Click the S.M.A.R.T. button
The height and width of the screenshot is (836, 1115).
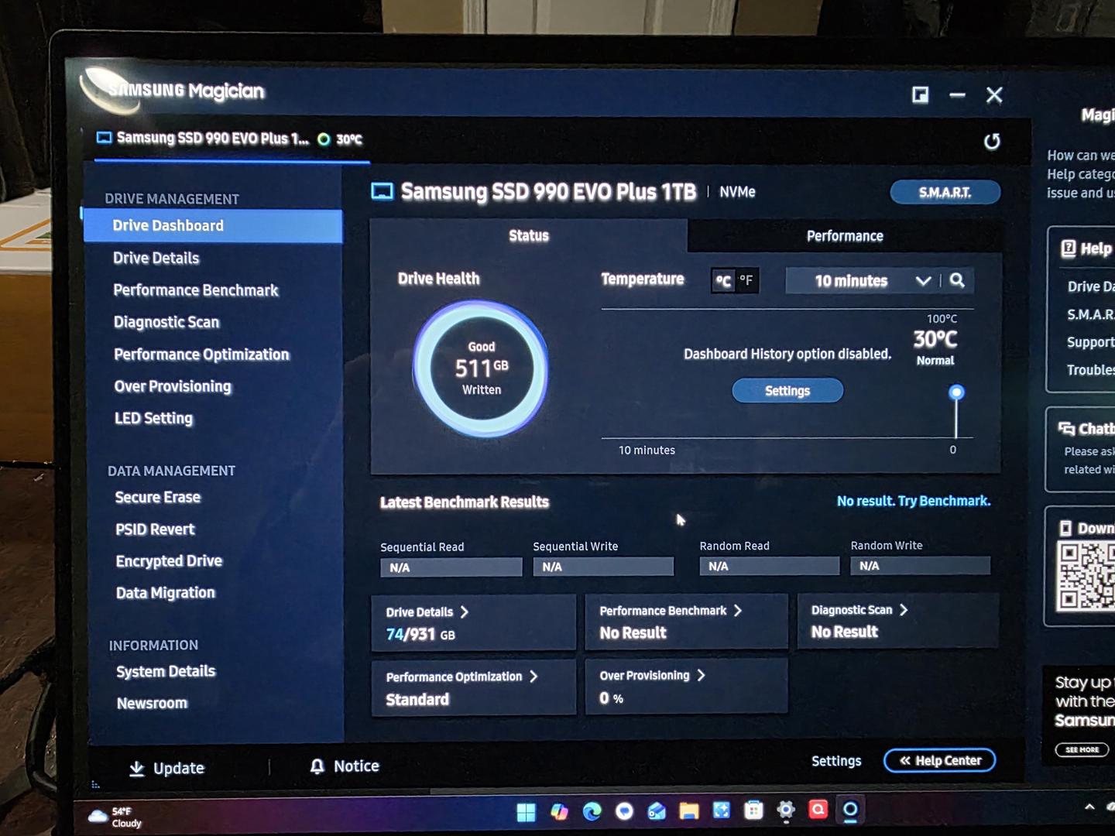click(x=945, y=192)
